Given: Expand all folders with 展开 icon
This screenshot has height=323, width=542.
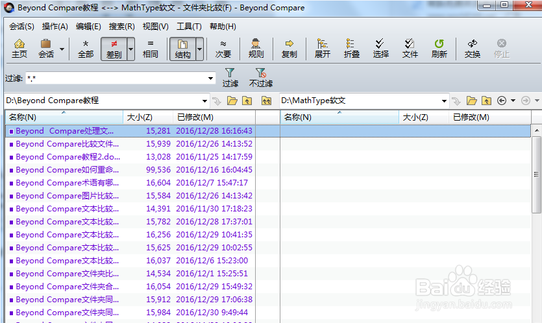Looking at the screenshot, I should point(323,49).
